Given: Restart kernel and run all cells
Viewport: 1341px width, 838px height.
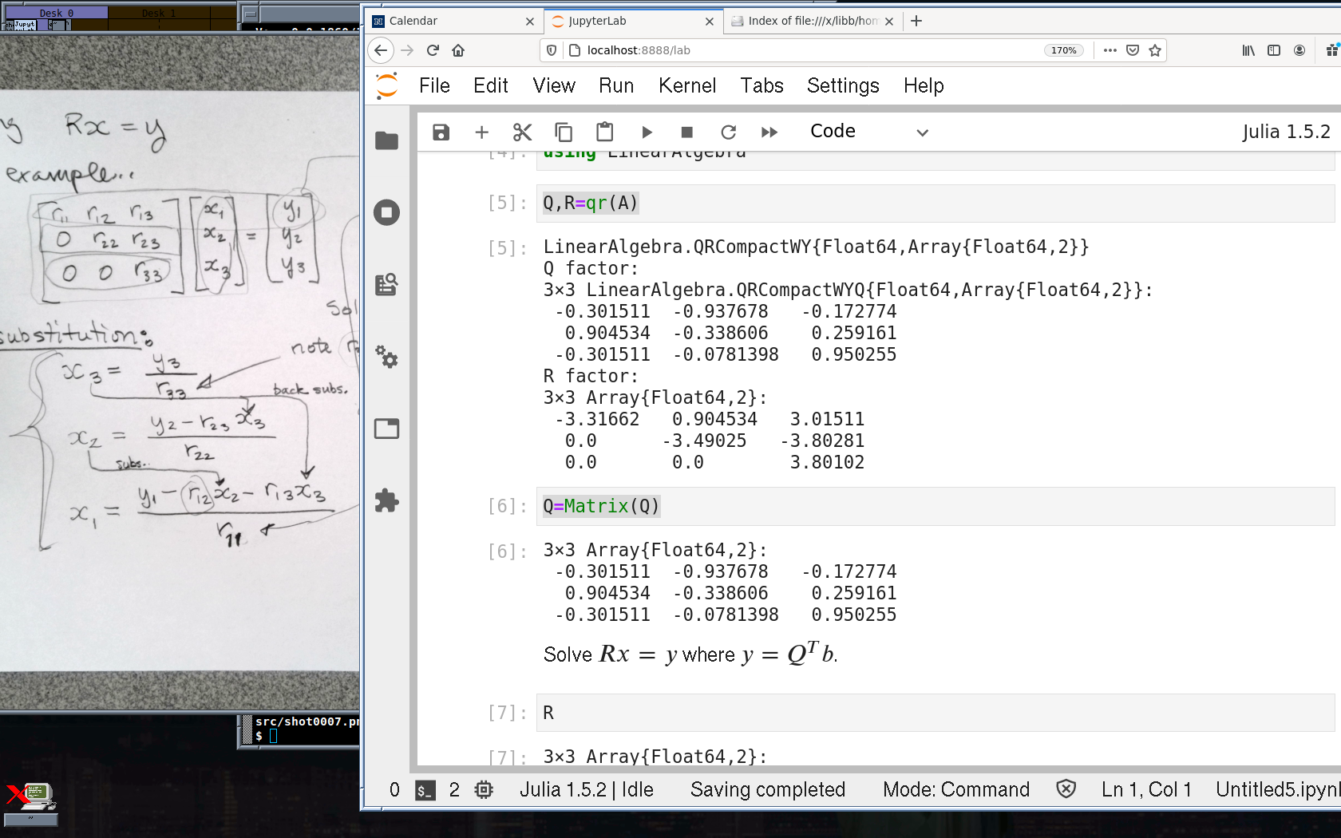Looking at the screenshot, I should coord(769,132).
